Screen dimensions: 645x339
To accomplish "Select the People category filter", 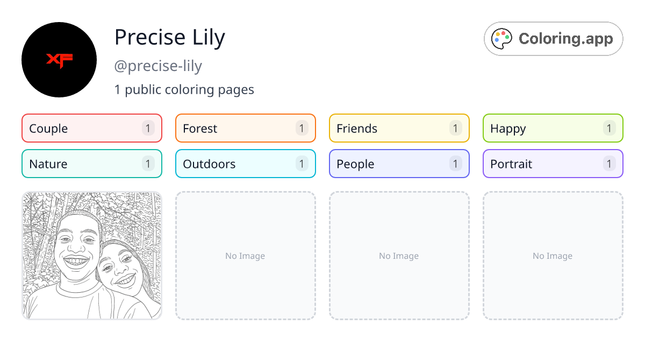I will pos(399,164).
